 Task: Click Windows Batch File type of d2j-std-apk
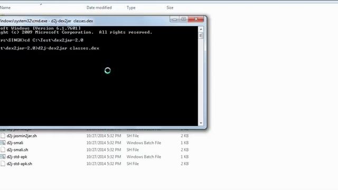144,157
